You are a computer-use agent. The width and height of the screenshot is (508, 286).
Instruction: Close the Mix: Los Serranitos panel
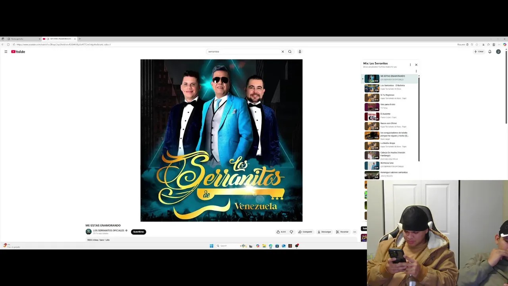click(416, 65)
